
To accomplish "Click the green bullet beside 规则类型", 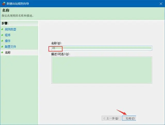I will (2, 29).
